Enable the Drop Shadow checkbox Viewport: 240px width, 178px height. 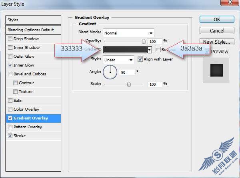click(x=10, y=38)
